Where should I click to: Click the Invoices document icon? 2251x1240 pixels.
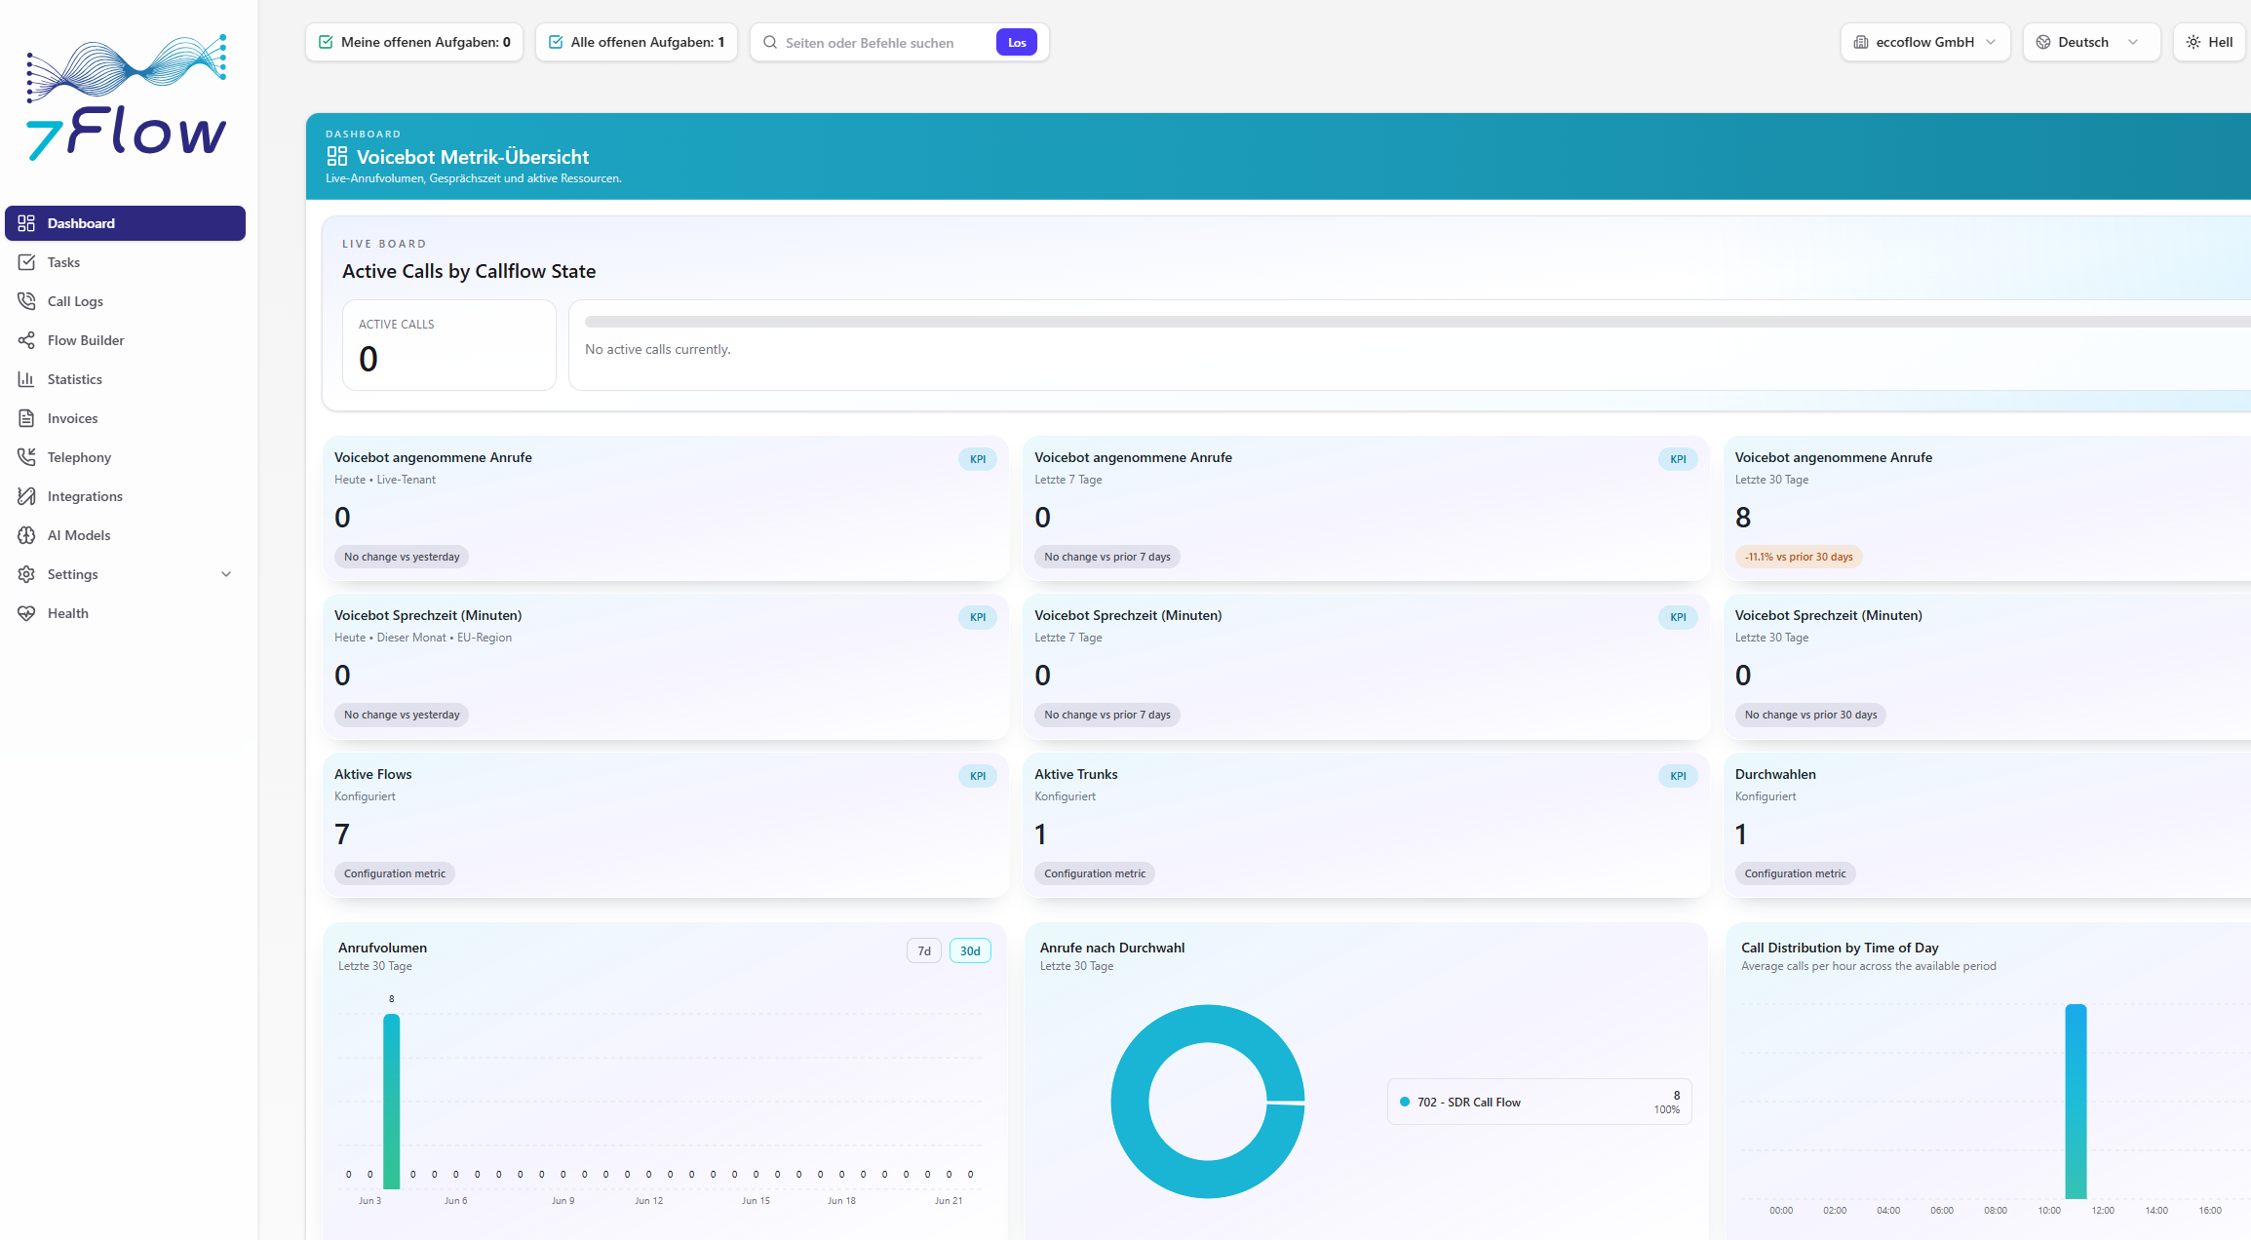click(26, 418)
